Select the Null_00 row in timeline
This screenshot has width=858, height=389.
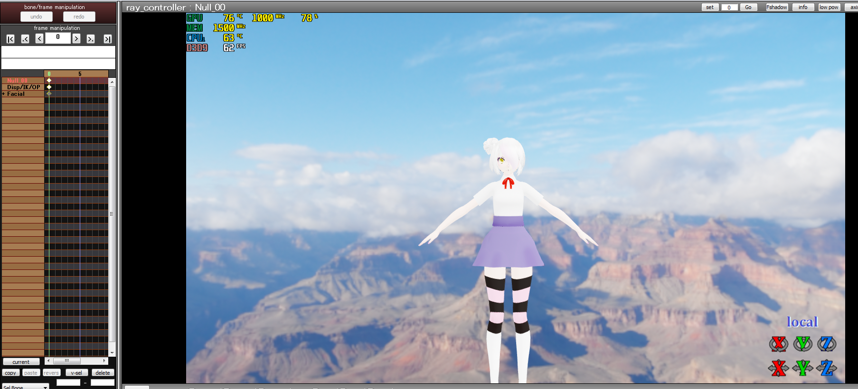[23, 81]
